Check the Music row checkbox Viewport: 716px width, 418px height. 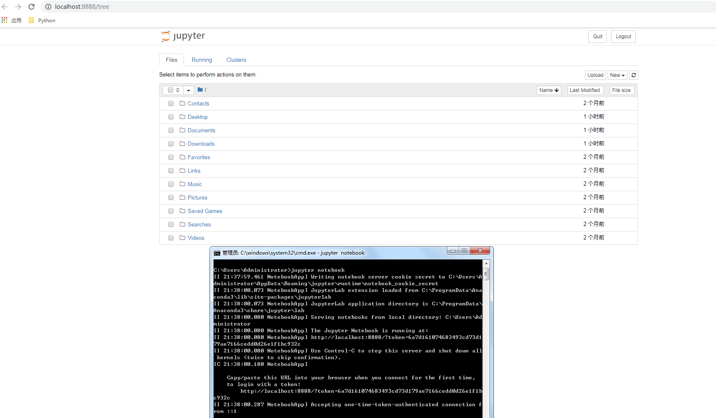171,184
